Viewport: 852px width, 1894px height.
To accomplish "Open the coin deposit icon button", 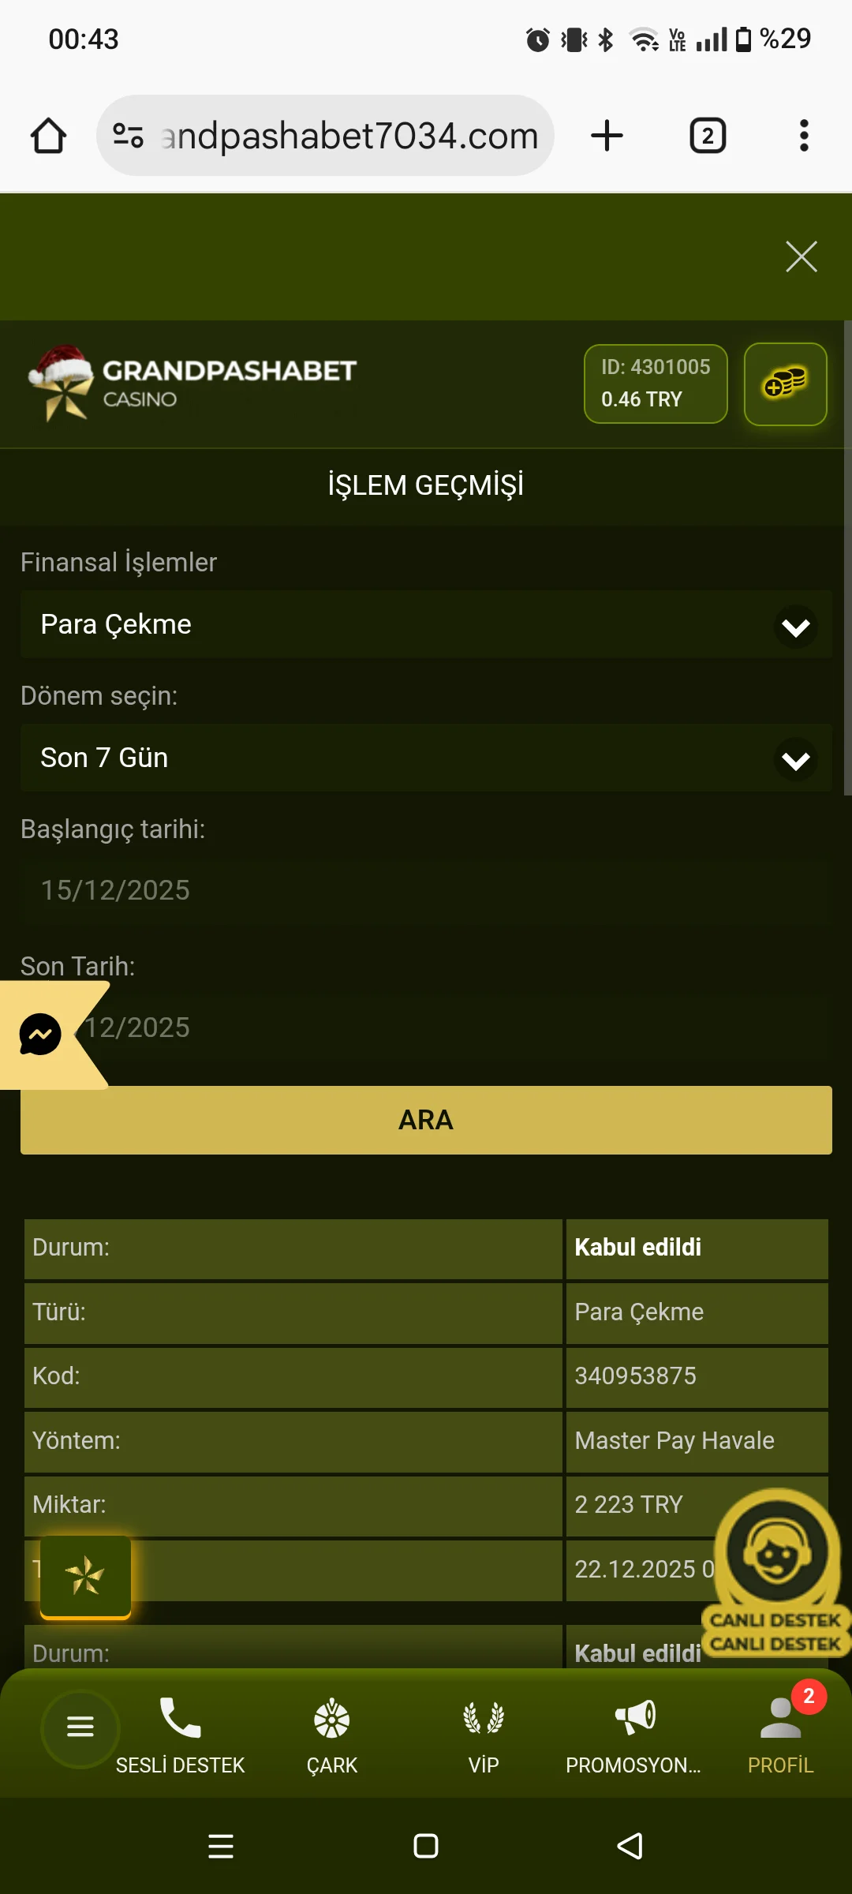I will [785, 384].
